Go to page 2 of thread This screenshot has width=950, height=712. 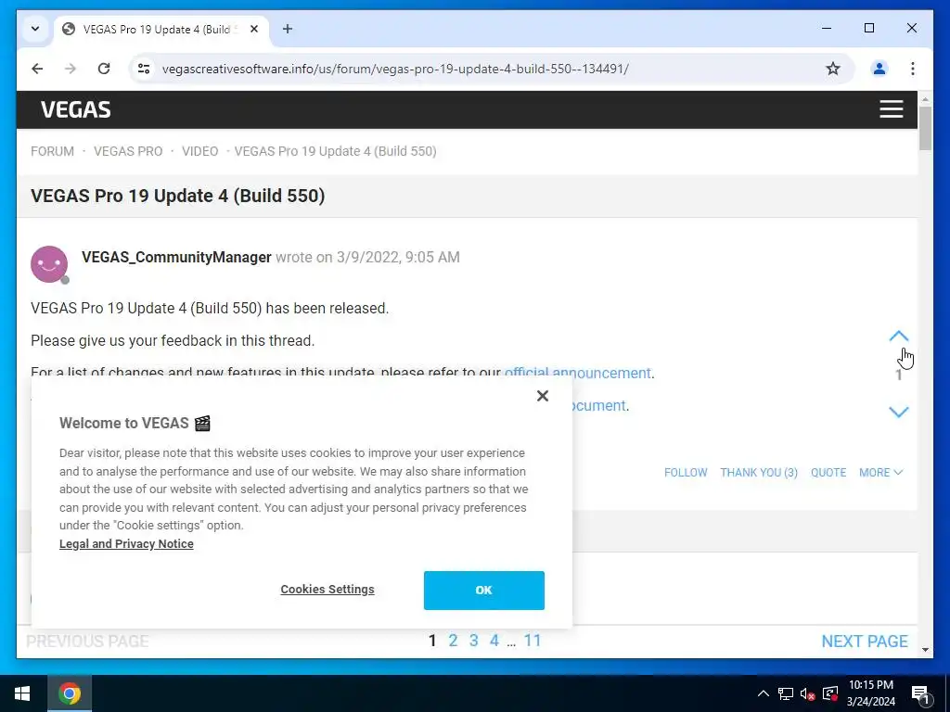[453, 641]
